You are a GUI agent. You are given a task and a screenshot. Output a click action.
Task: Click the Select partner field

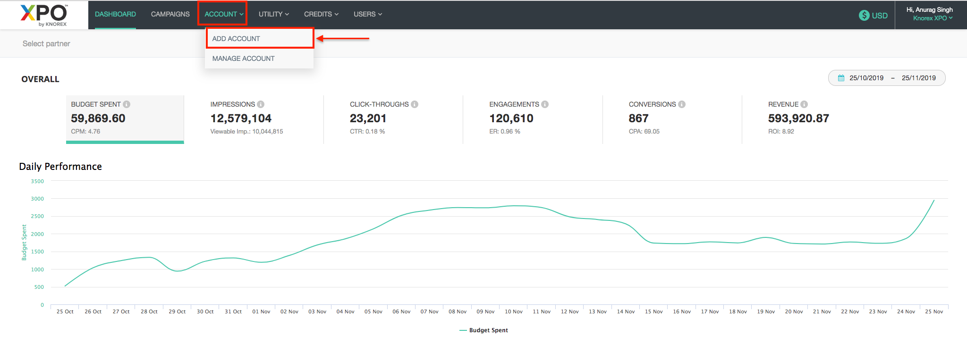(46, 43)
